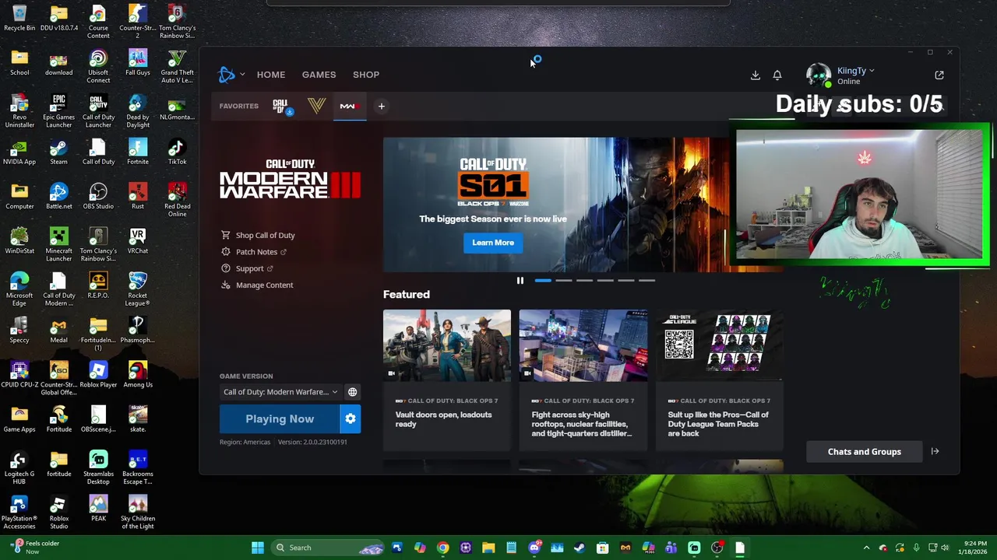Click the Playing Now button
This screenshot has width=997, height=560.
click(280, 419)
